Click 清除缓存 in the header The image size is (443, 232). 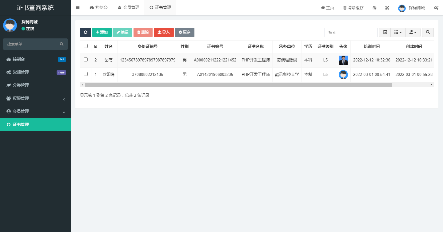click(x=353, y=8)
